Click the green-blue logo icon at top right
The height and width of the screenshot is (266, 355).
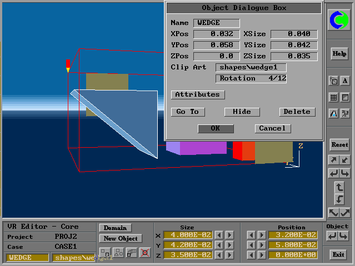coord(339,21)
